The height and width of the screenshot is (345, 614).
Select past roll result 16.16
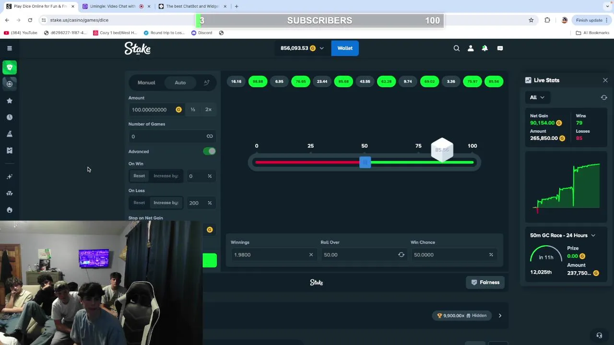pos(236,81)
